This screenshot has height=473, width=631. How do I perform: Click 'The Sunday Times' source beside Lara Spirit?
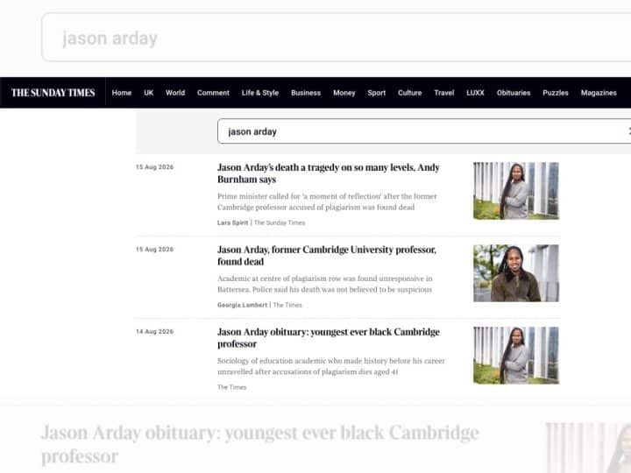280,222
